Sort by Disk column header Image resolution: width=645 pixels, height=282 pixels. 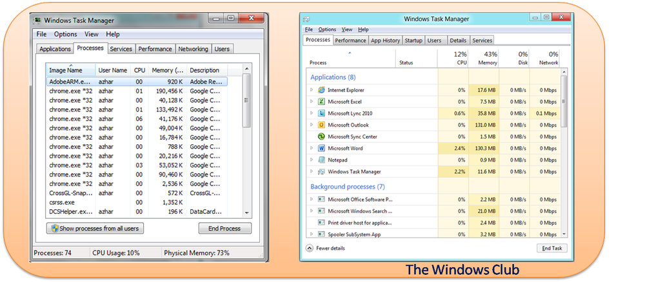[514, 59]
